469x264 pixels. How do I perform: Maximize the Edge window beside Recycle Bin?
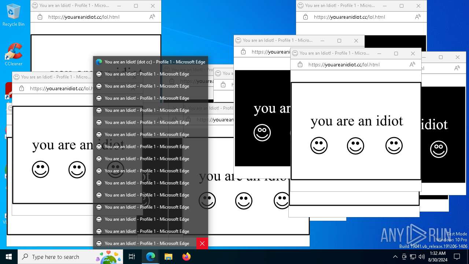[x=136, y=6]
